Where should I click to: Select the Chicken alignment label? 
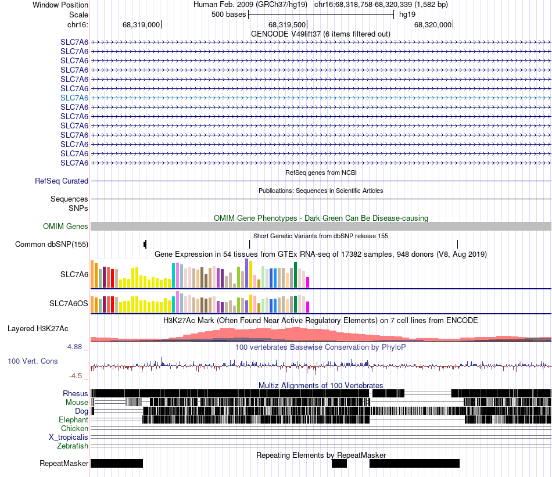pos(74,429)
